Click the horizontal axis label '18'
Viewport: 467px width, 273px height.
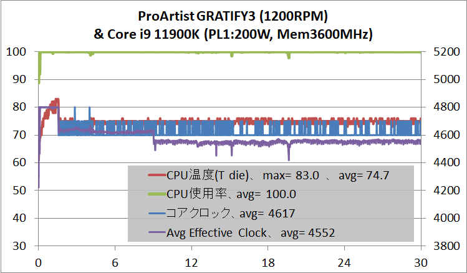pos(267,263)
